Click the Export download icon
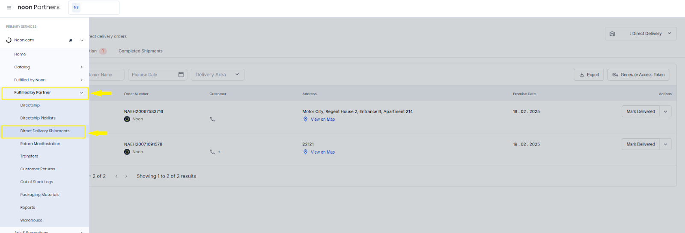The width and height of the screenshot is (685, 233). tap(582, 75)
